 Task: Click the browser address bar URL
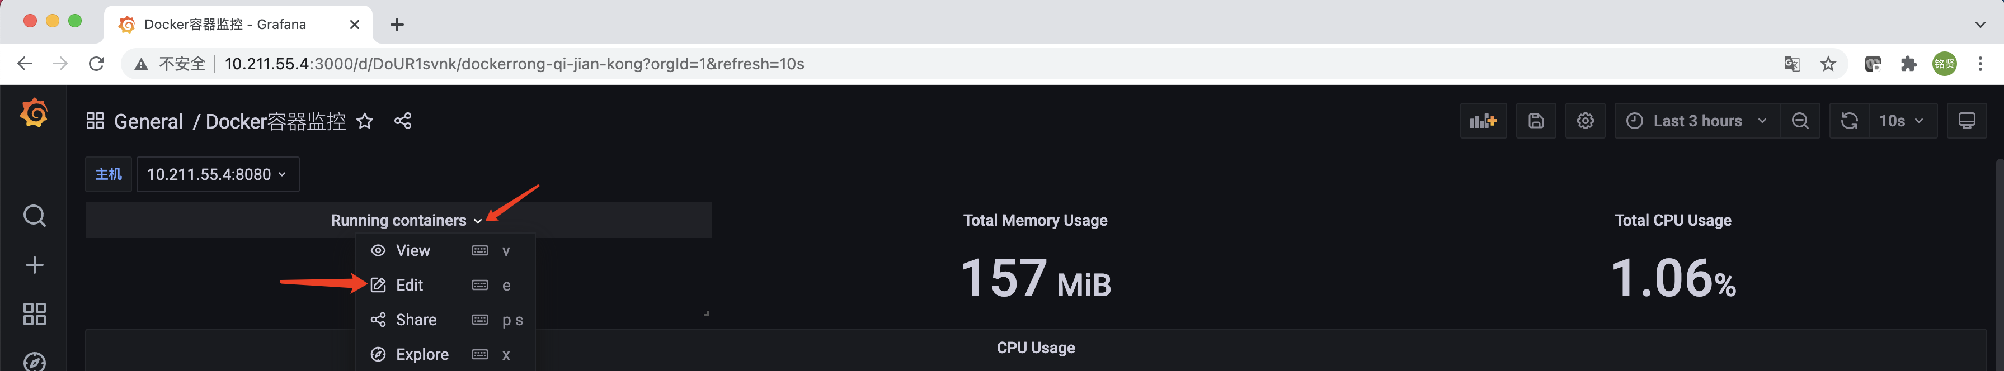514,64
